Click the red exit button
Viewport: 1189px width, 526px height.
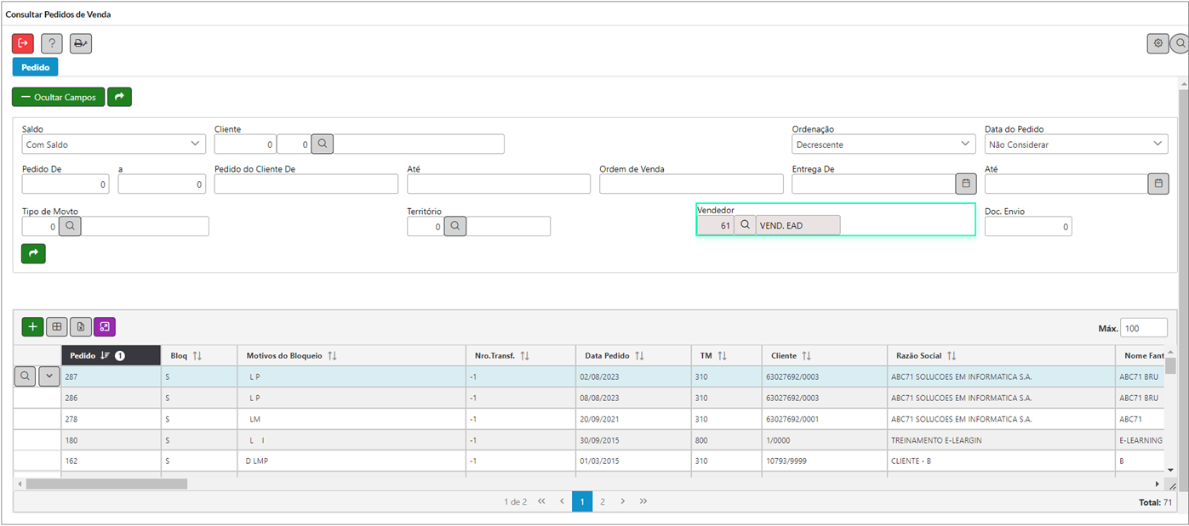click(23, 43)
